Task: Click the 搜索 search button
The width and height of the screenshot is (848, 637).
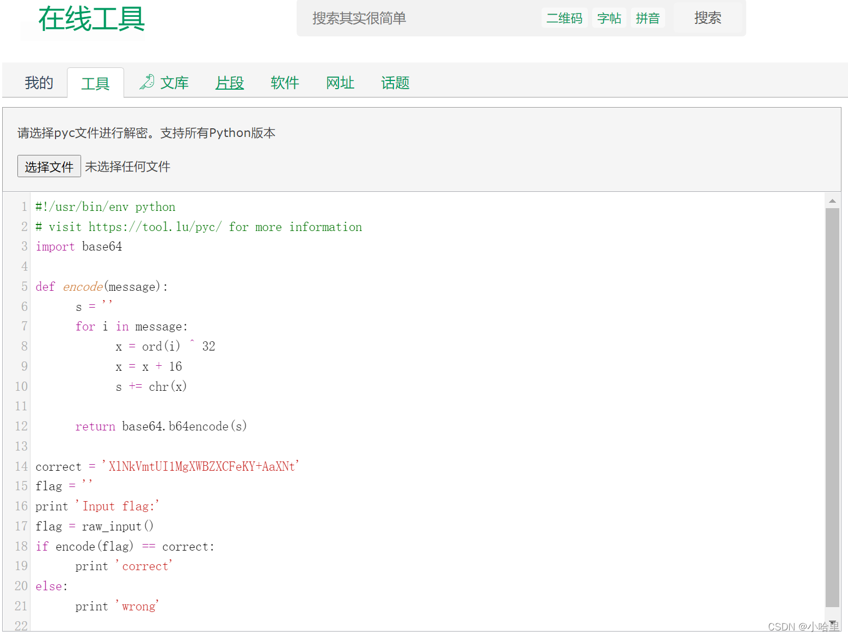Action: tap(708, 18)
